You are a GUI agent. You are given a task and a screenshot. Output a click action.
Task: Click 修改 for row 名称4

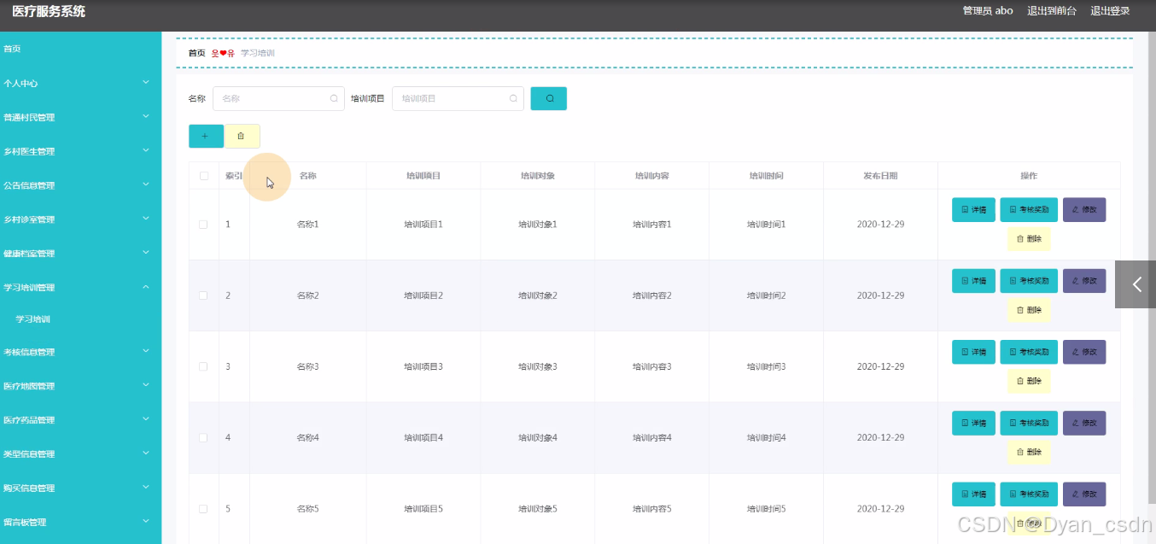tap(1084, 422)
